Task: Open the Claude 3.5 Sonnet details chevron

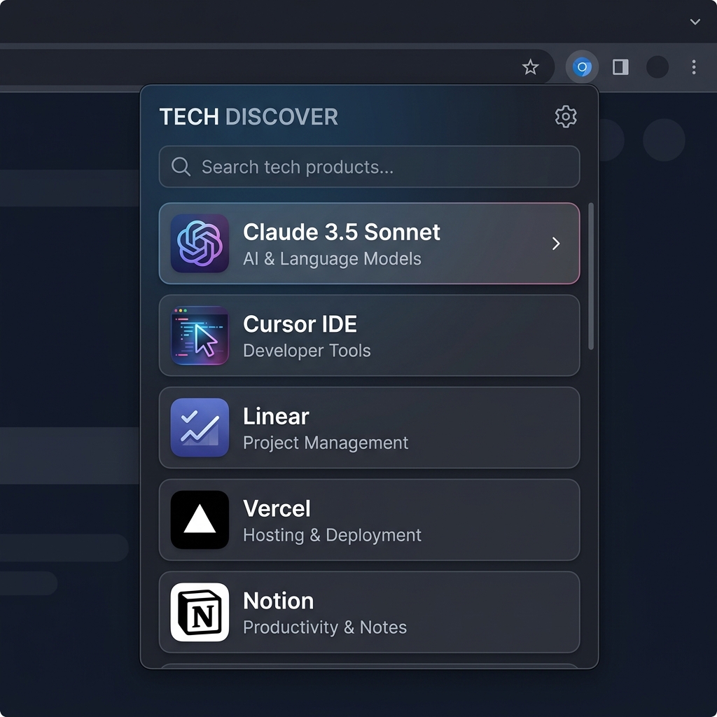Action: [556, 243]
